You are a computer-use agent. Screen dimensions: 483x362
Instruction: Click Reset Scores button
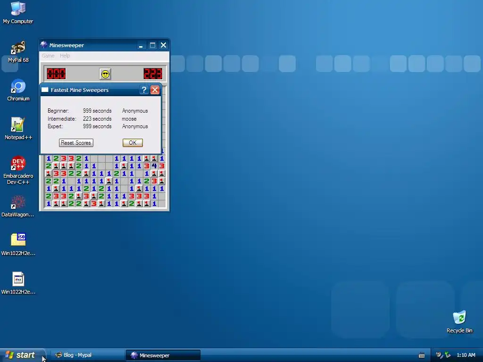(x=76, y=143)
